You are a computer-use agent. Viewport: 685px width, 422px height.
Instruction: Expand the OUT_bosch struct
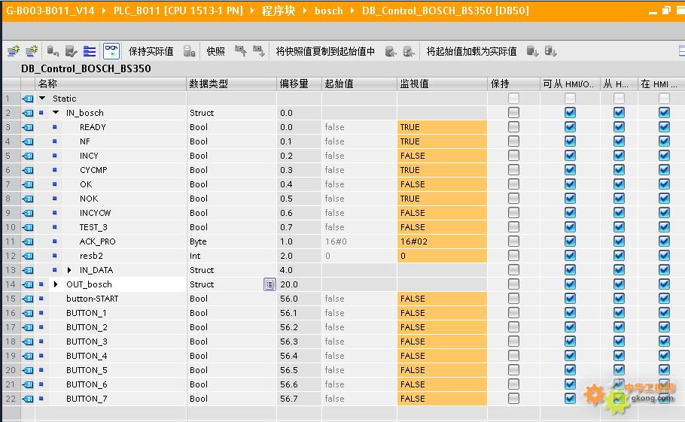click(x=56, y=284)
